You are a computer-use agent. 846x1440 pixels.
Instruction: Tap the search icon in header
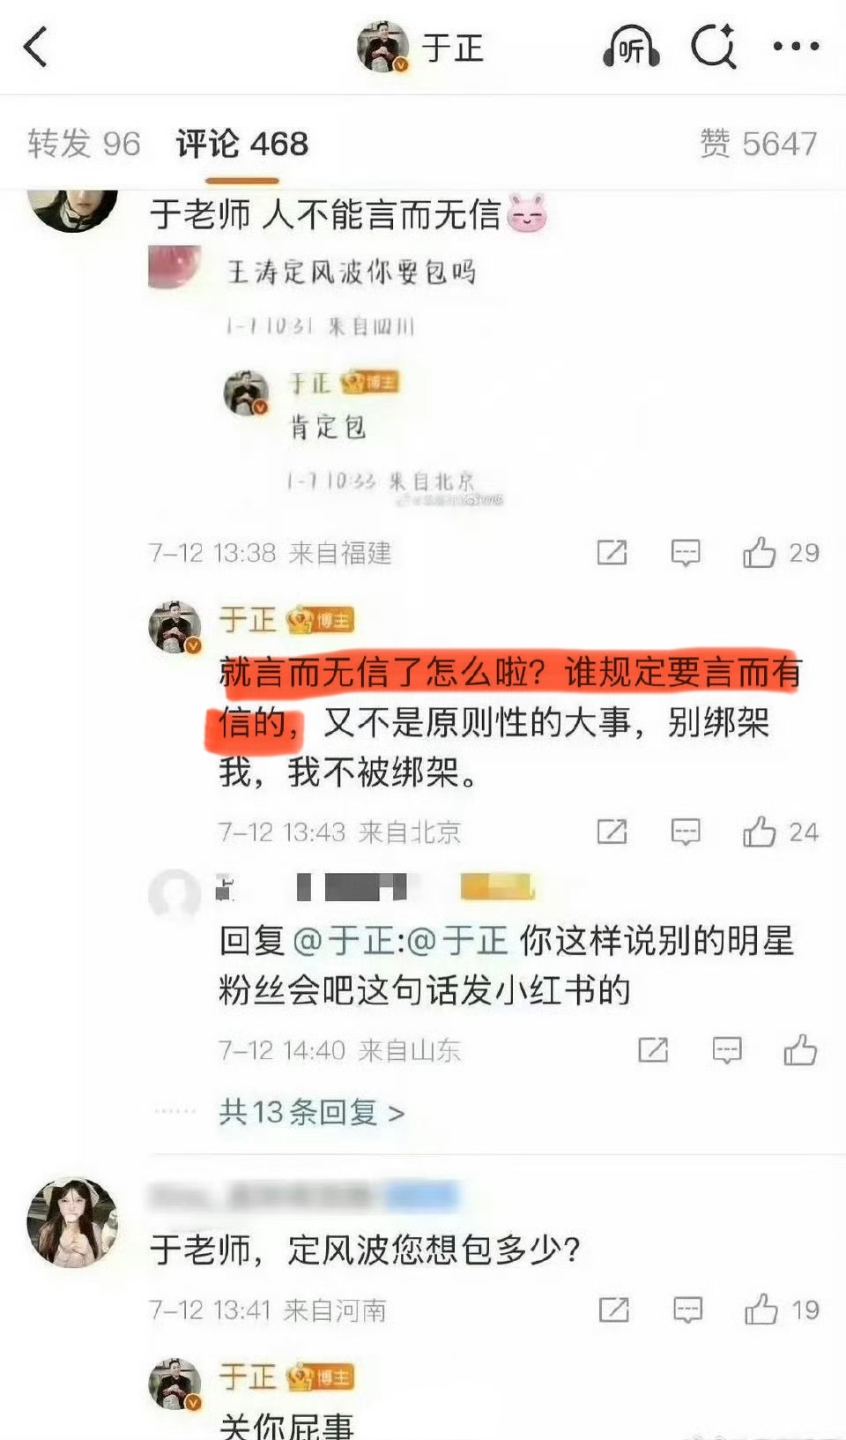pos(713,46)
